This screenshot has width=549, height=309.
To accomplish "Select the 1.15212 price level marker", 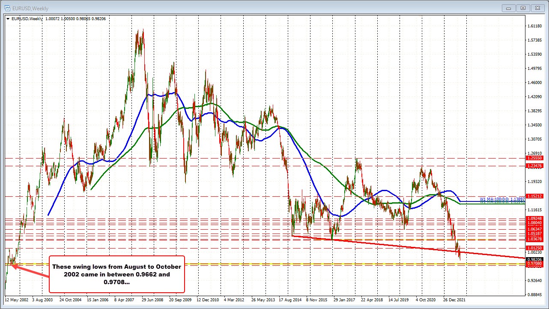I will click(534, 196).
